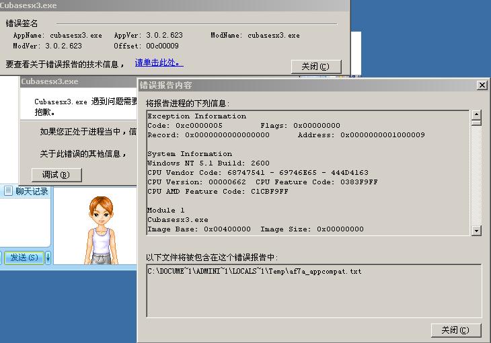Click the 'Windows NT 5.1 Build: 2600' line
Viewport: 491px width, 343px height.
[209, 163]
